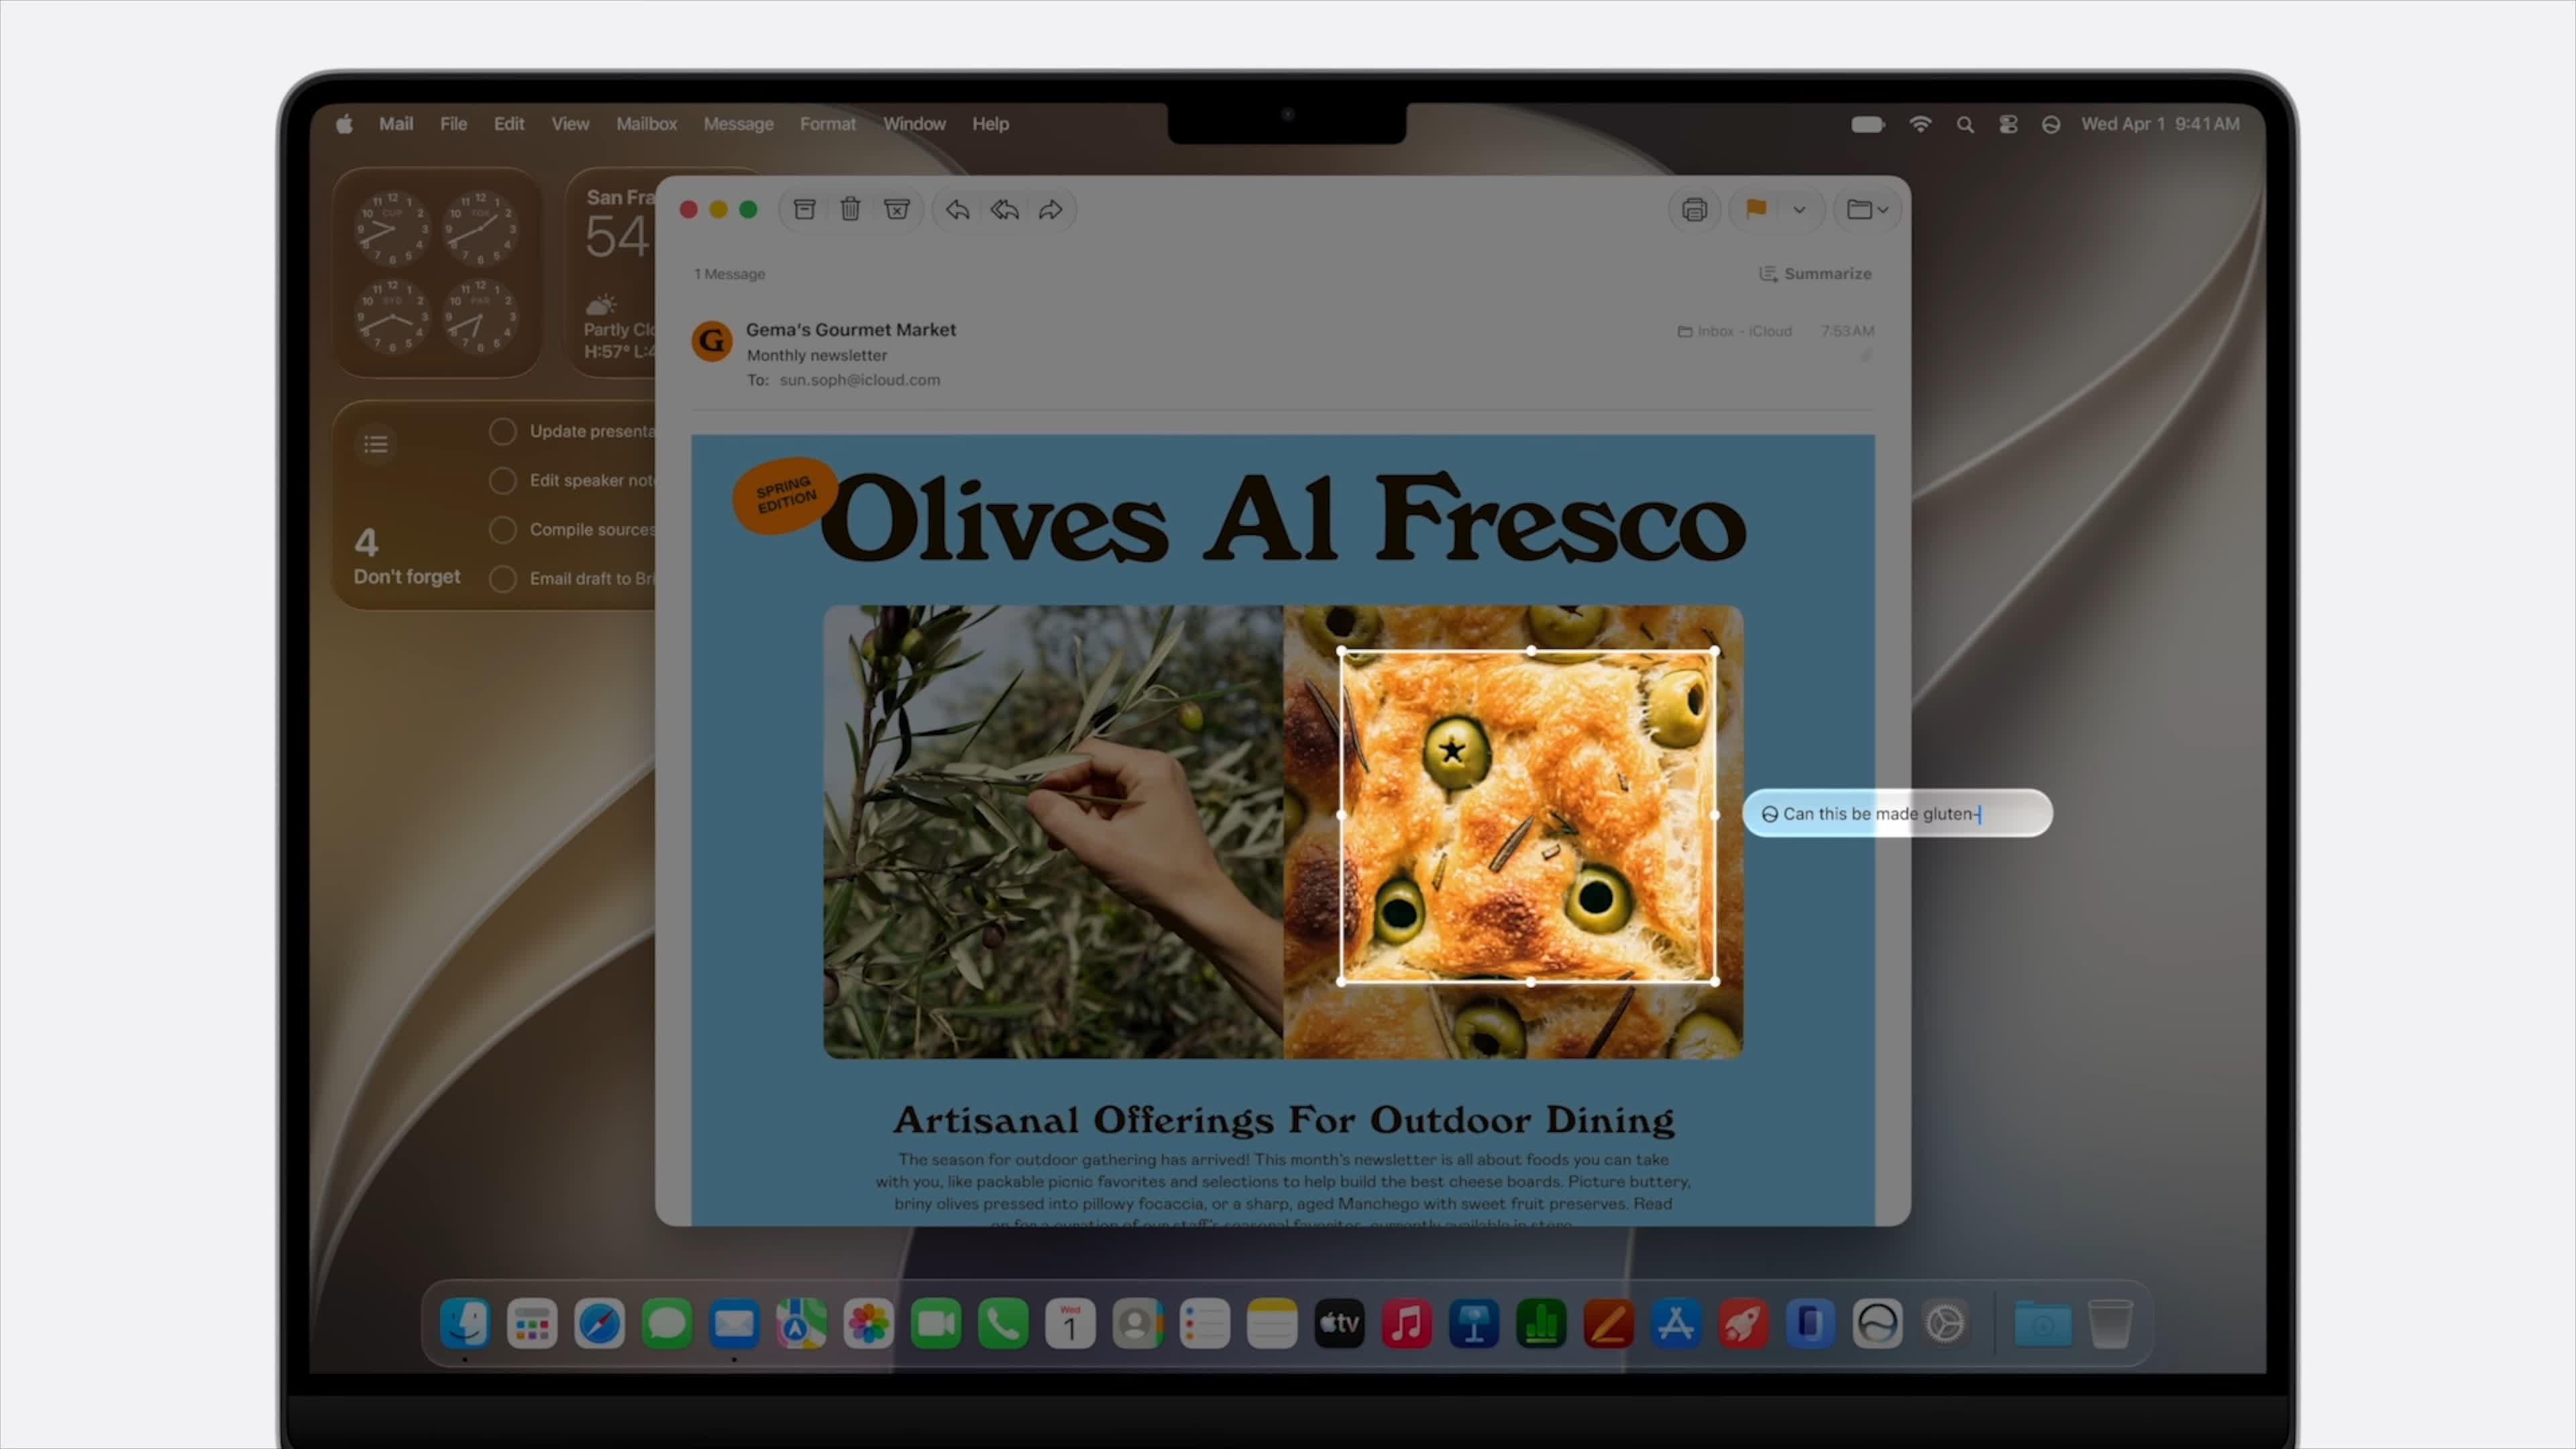Click the 'Inbox - iCloud' mailbox label

(x=1734, y=331)
